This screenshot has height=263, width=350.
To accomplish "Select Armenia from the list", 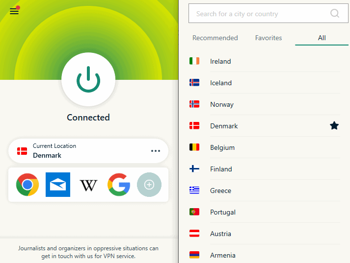I will click(x=265, y=255).
